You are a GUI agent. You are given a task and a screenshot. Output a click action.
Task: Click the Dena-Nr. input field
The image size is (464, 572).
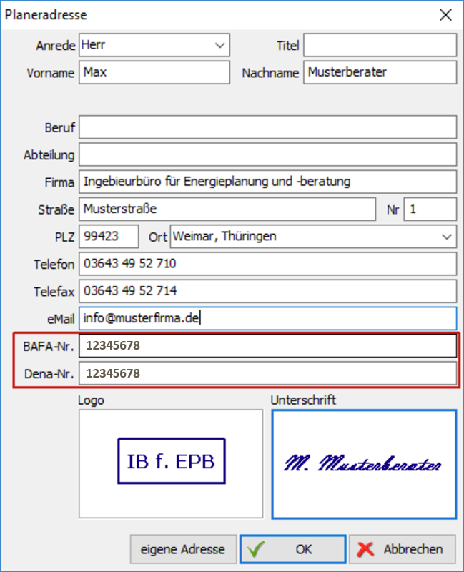point(267,373)
